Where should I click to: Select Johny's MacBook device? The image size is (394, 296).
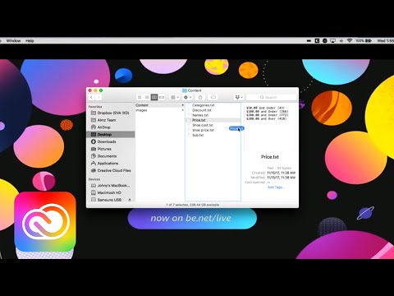point(110,186)
